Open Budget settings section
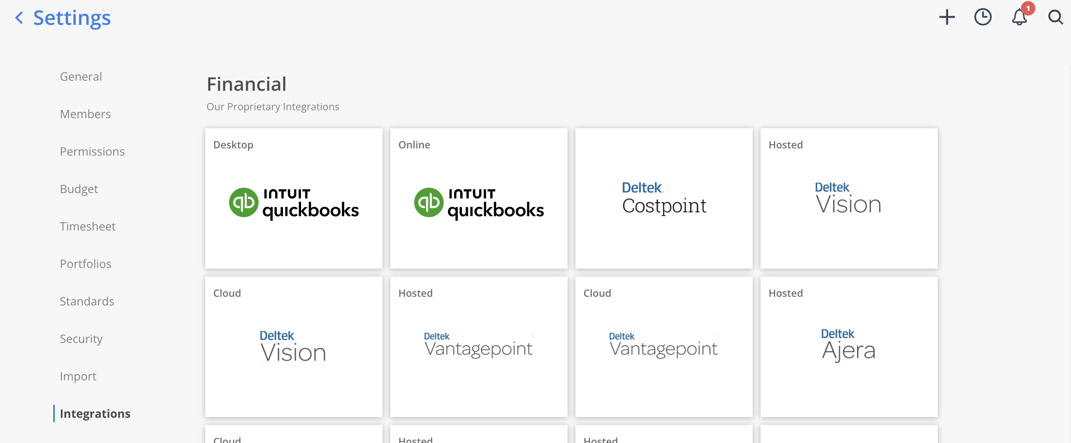The image size is (1071, 443). pos(79,189)
